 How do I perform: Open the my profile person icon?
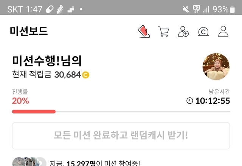click(223, 32)
